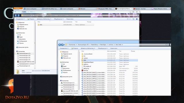Switch to Яндекс.Метрика browser tab
Screen dimensions: 184x103
pyautogui.click(x=160, y=9)
